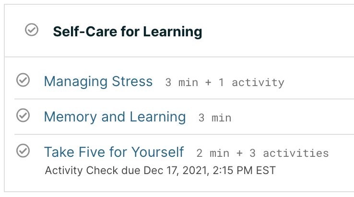Image resolution: width=354 pixels, height=197 pixels.
Task: Click the word "Stress" in the first lesson link
Action: point(132,81)
